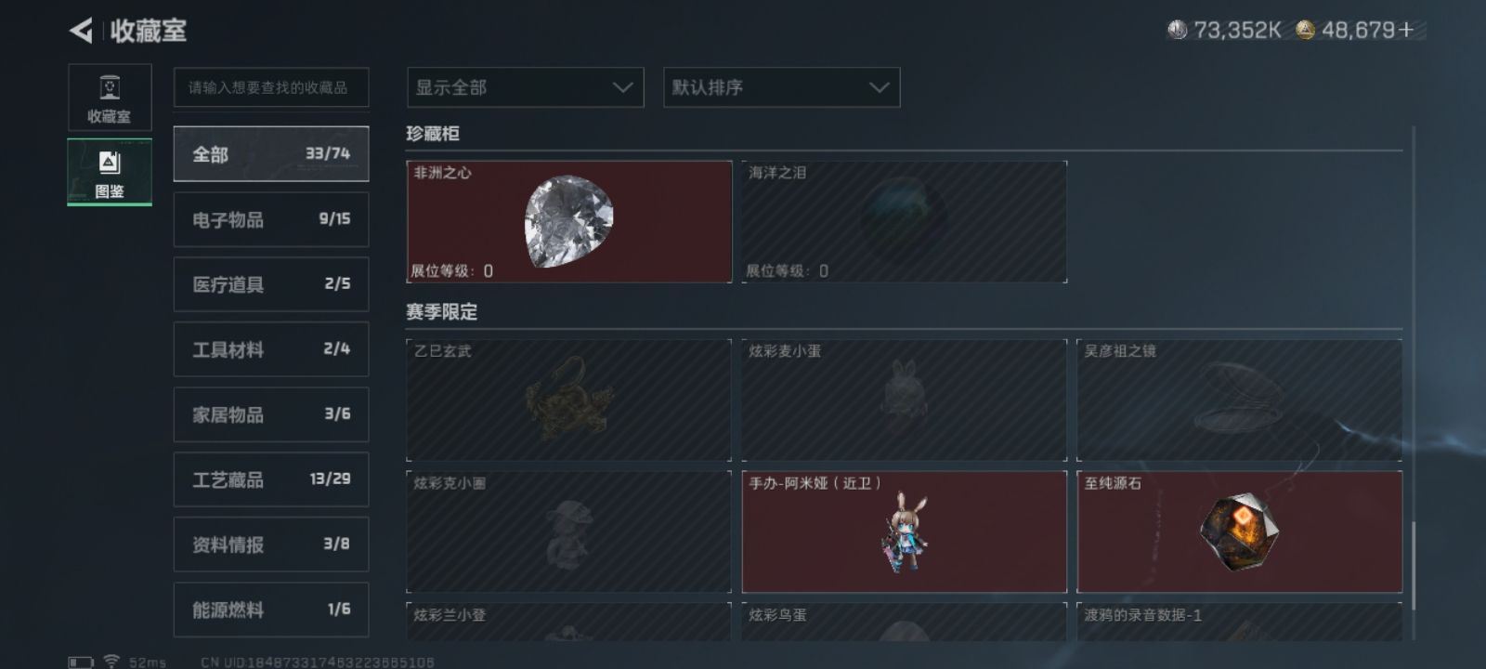Switch to 电子物品 category

(271, 219)
